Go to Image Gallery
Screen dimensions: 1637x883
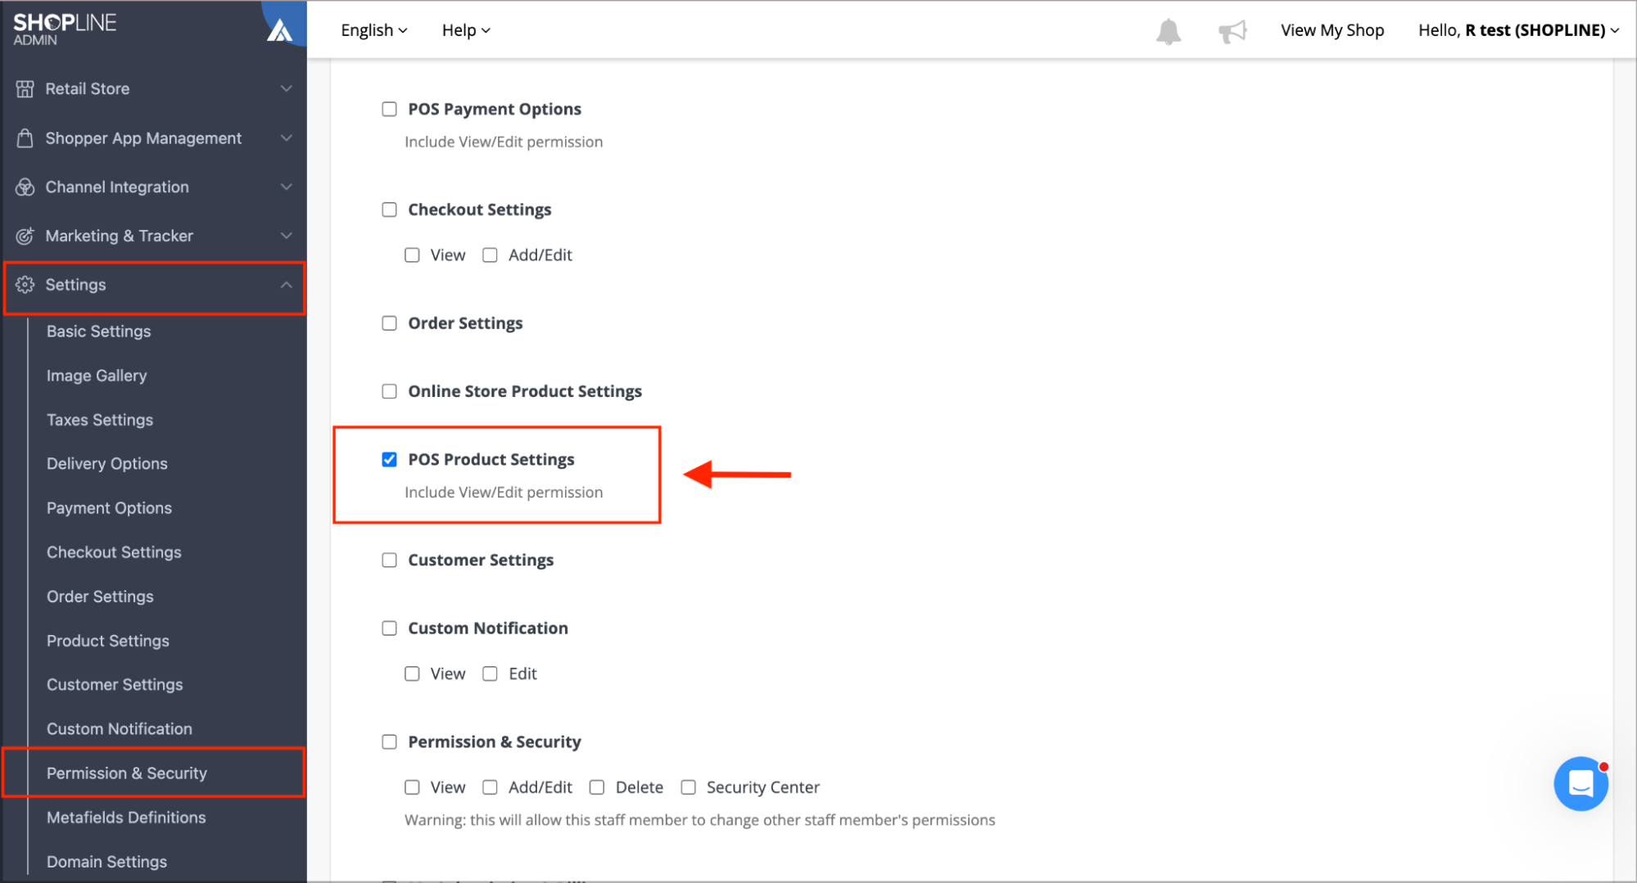pyautogui.click(x=97, y=376)
